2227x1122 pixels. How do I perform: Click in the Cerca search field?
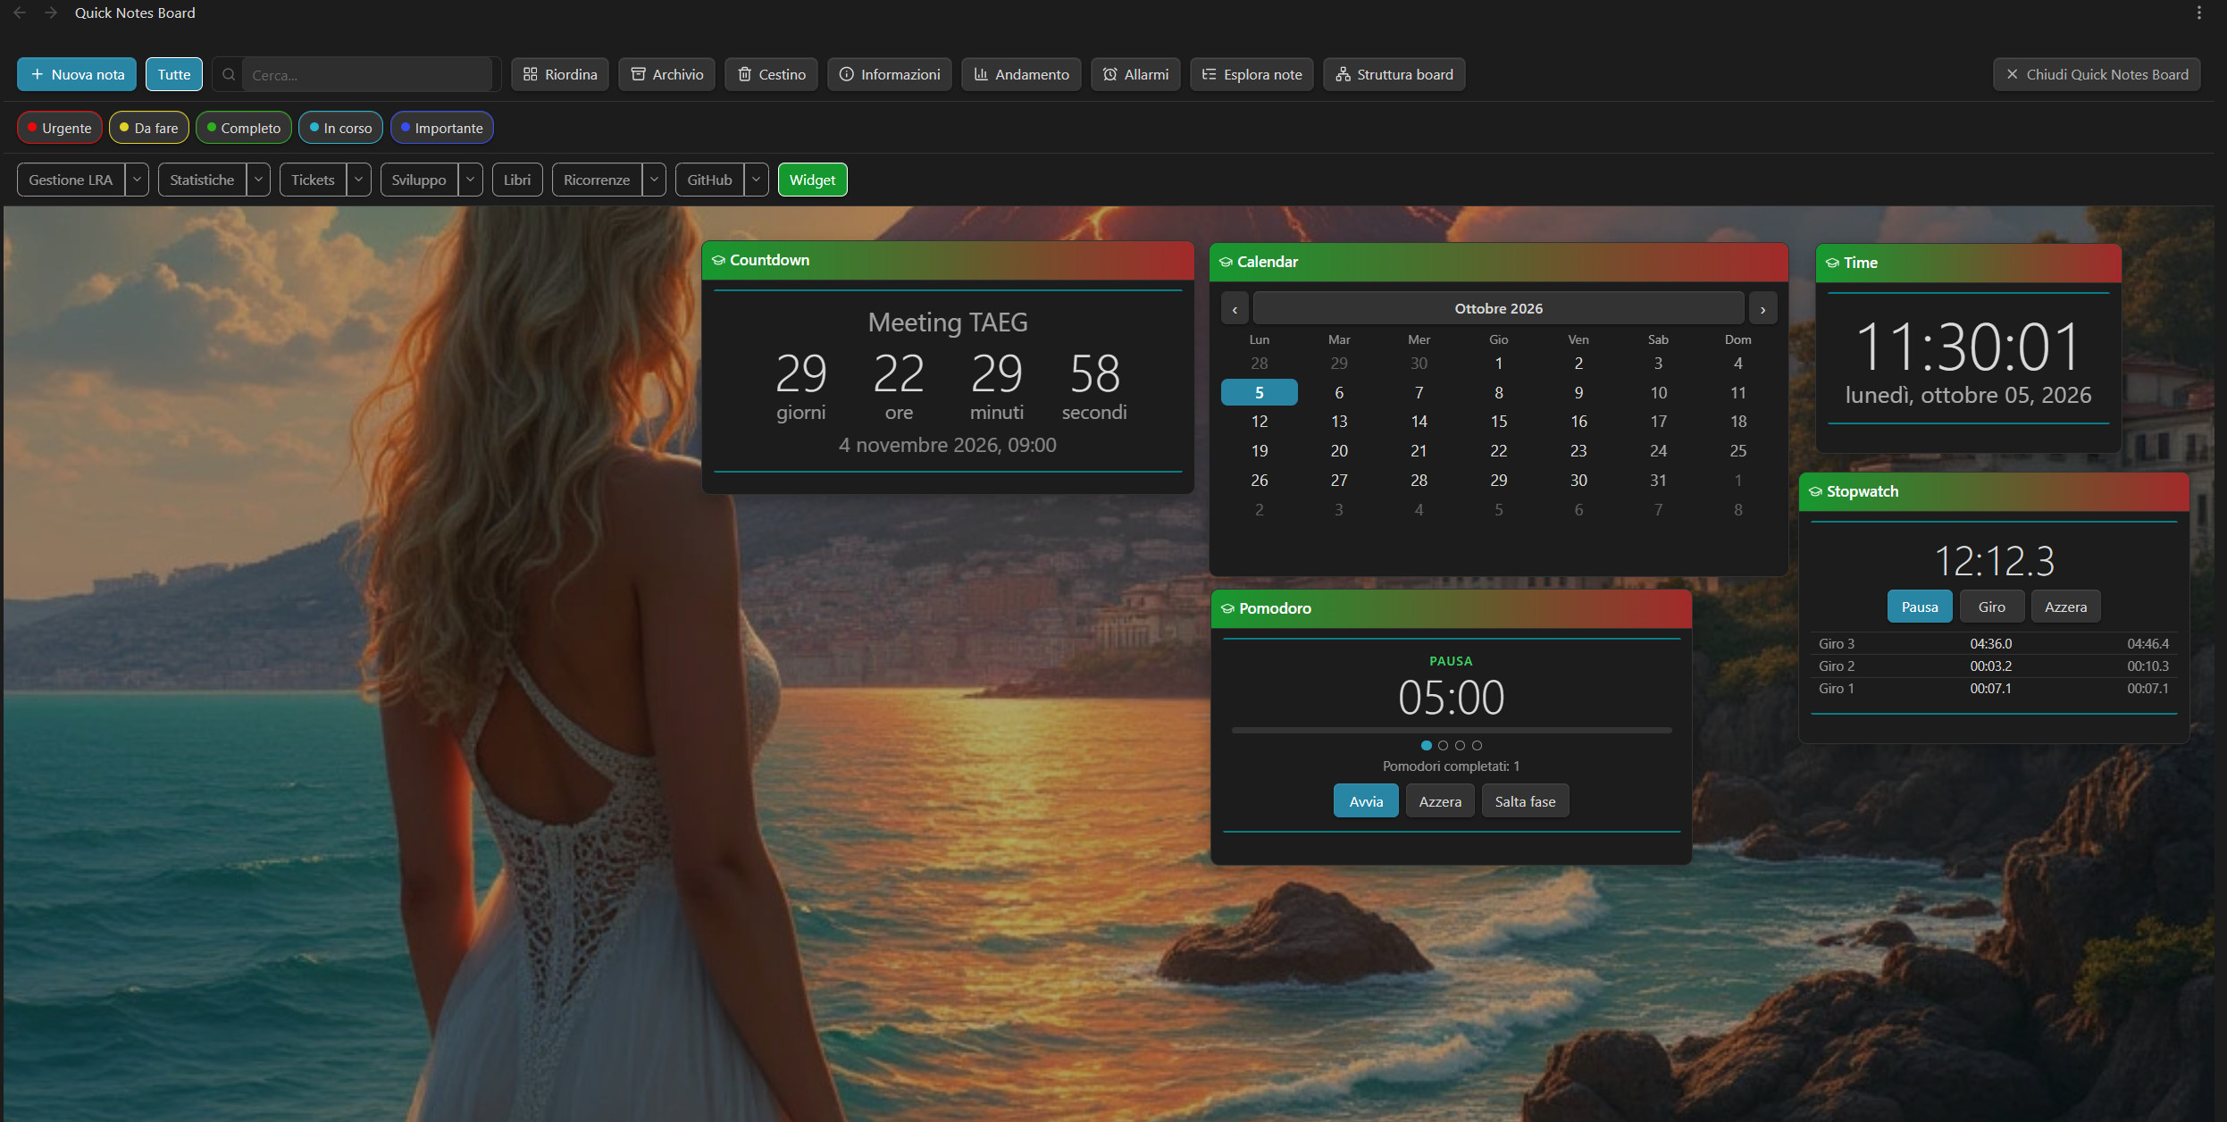point(367,74)
